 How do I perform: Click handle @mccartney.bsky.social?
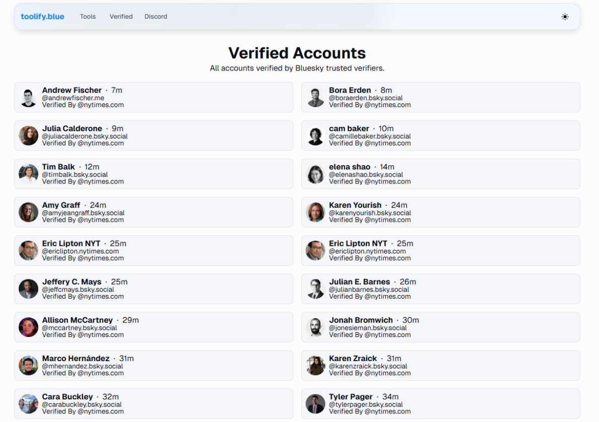point(79,327)
